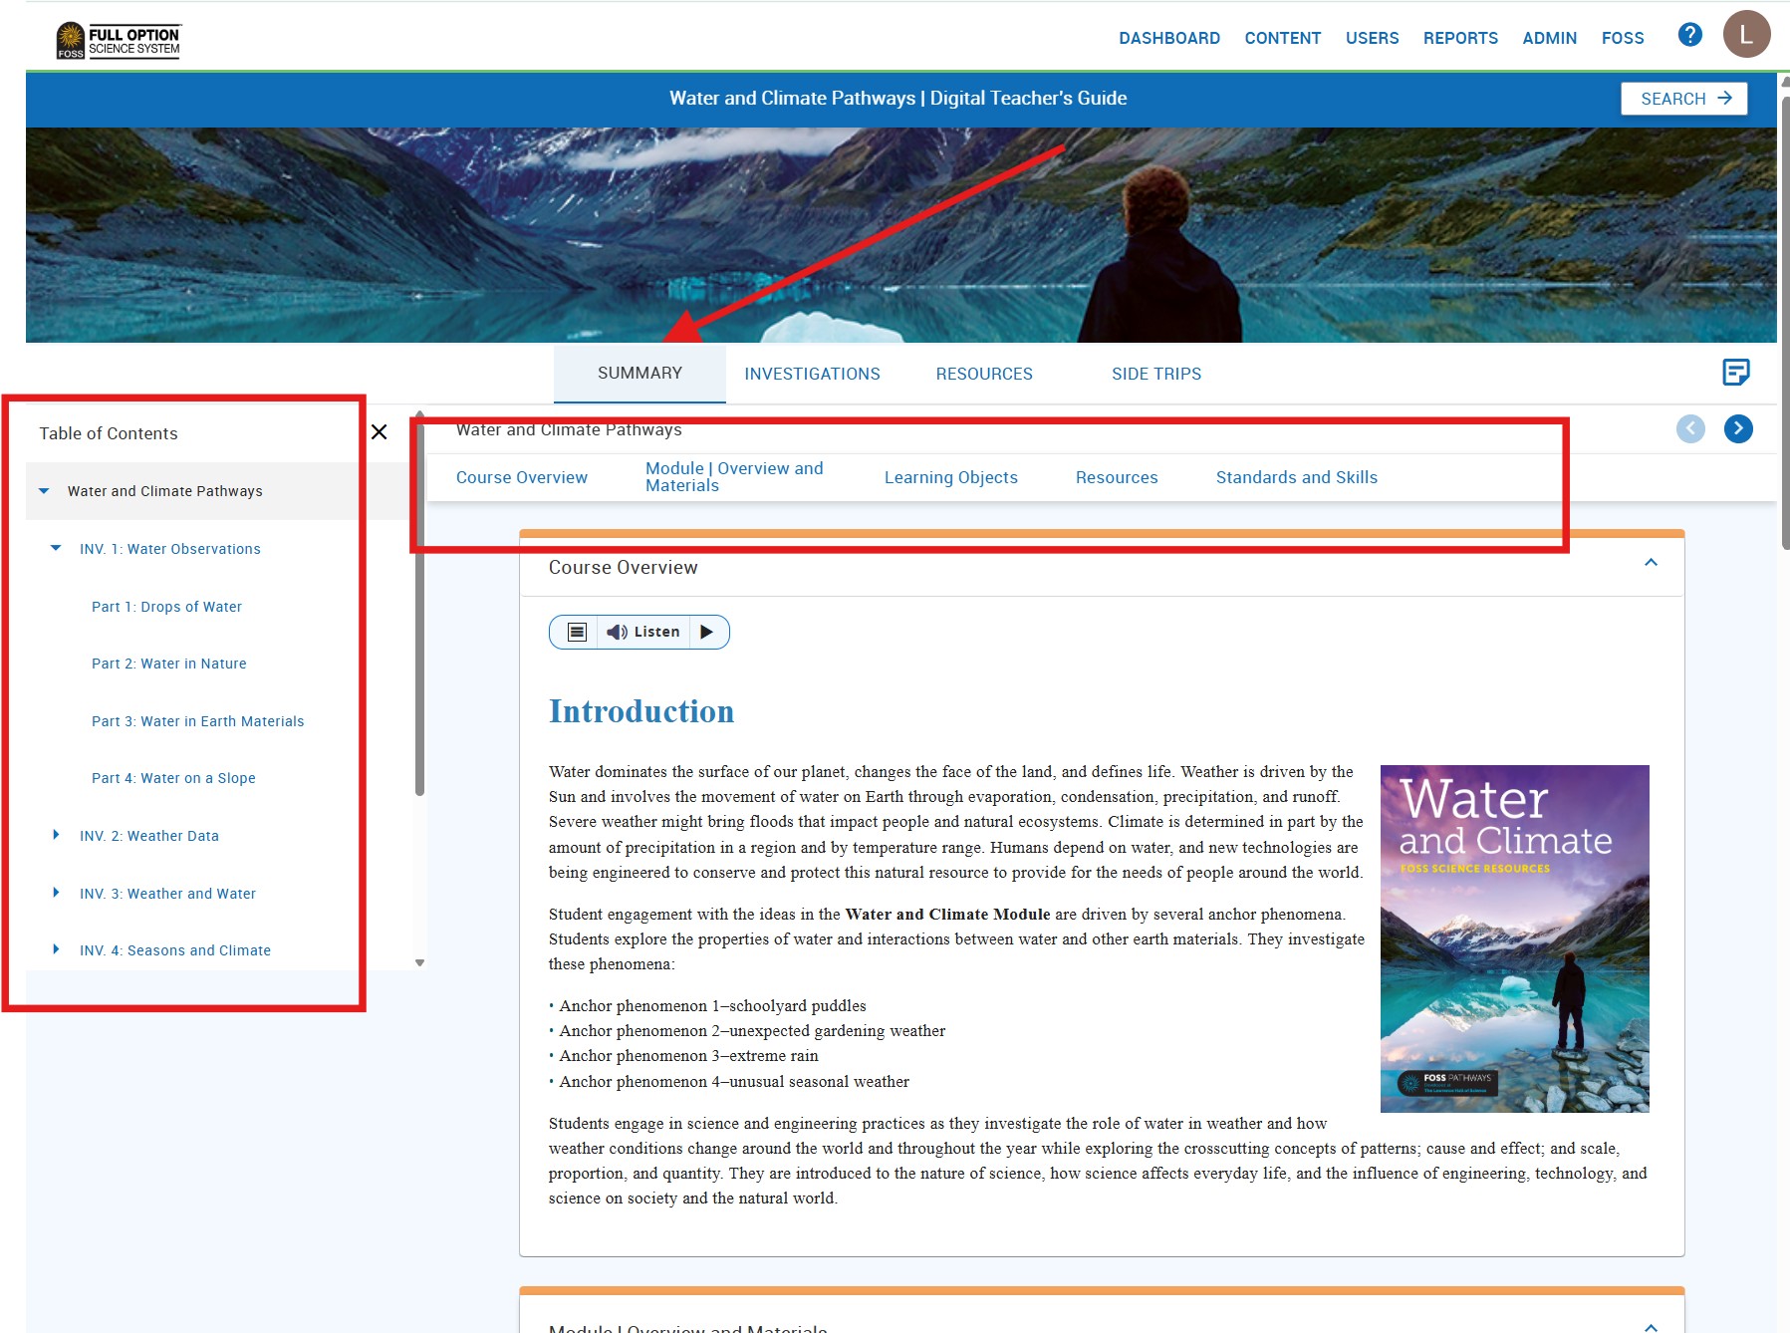The height and width of the screenshot is (1333, 1790).
Task: Click the Water and Climate book cover thumbnail
Action: click(x=1514, y=938)
